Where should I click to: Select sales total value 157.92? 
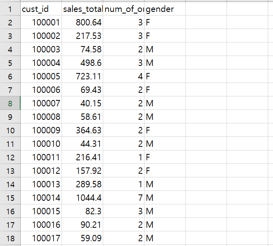coord(83,171)
